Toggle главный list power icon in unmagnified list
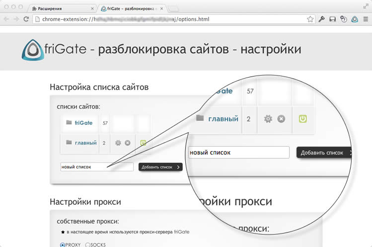The width and height of the screenshot is (372, 247). [x=143, y=143]
